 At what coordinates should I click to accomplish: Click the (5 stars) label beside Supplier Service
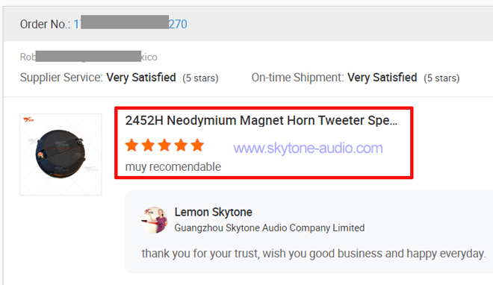click(201, 78)
